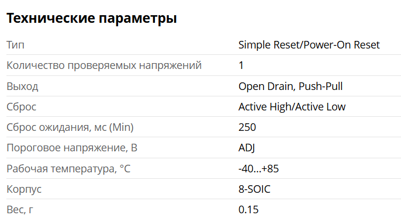Select "Сброс ожидания, мс (Min)" label
401x222 pixels.
tap(70, 127)
